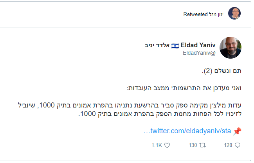The image size is (254, 163).
Task: Click the Hebrew name אלדד יניב
Action: 159,45
